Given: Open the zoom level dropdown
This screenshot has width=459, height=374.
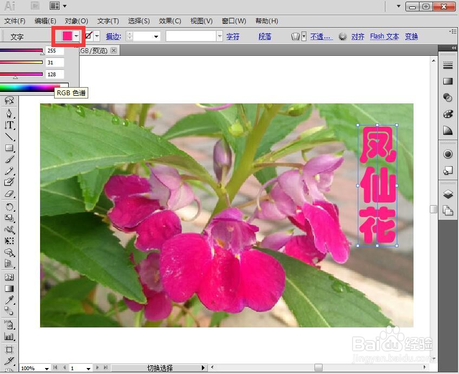Looking at the screenshot, I should coord(47,369).
